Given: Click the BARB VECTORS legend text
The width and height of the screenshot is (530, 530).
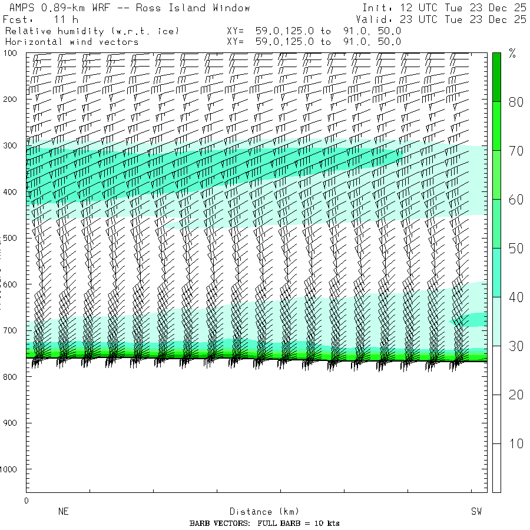Looking at the screenshot, I should [x=264, y=524].
